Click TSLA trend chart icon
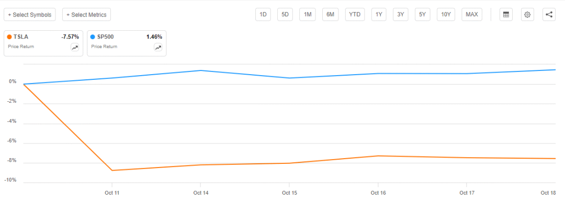565x203 pixels. (75, 47)
